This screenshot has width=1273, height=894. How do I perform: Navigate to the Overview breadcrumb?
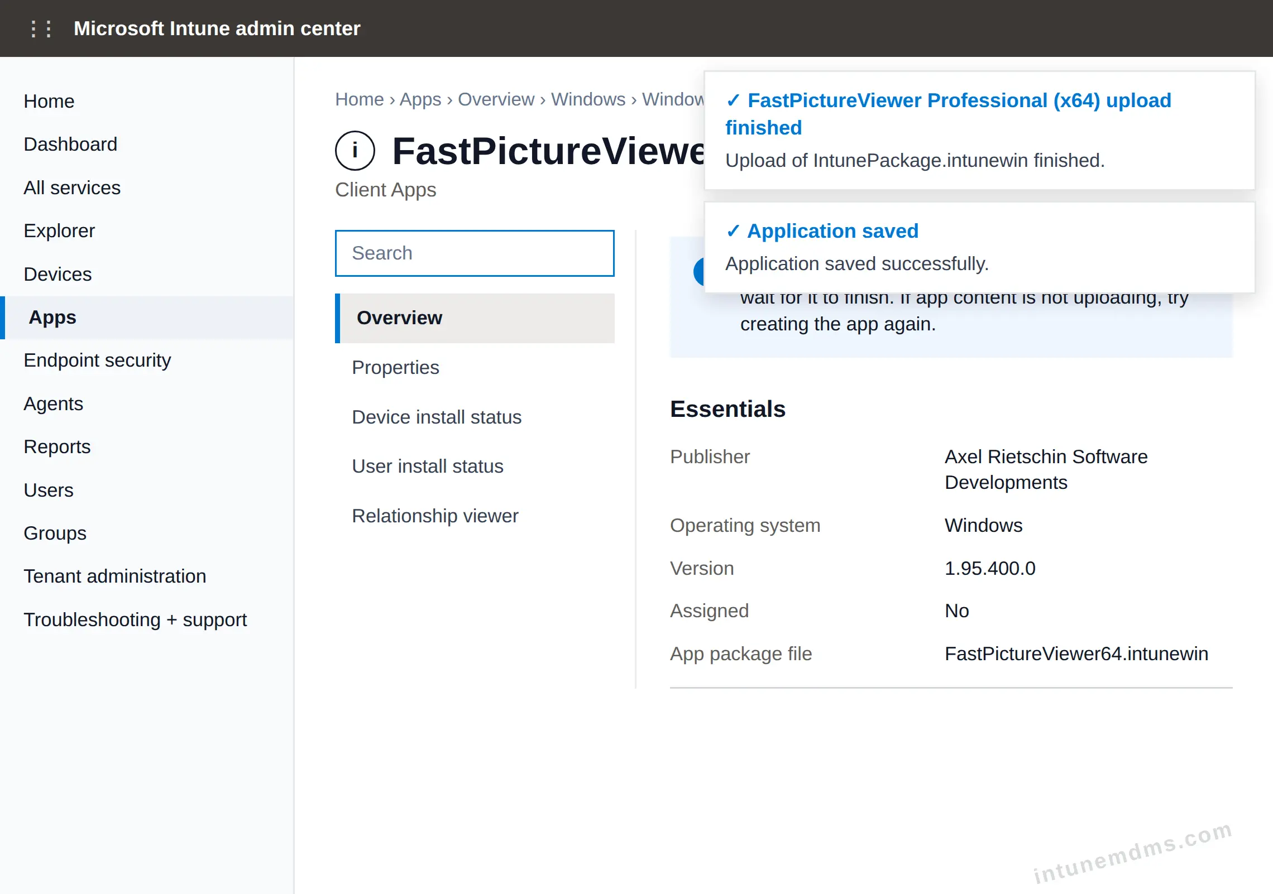(x=496, y=99)
